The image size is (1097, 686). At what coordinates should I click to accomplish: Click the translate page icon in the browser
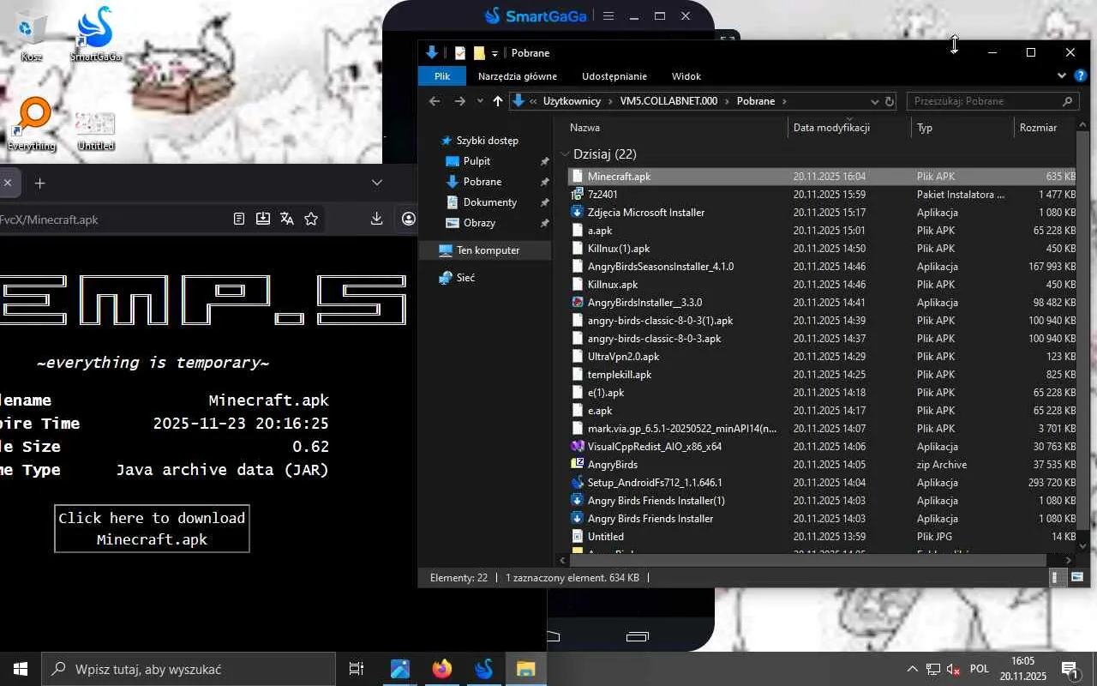click(x=287, y=220)
